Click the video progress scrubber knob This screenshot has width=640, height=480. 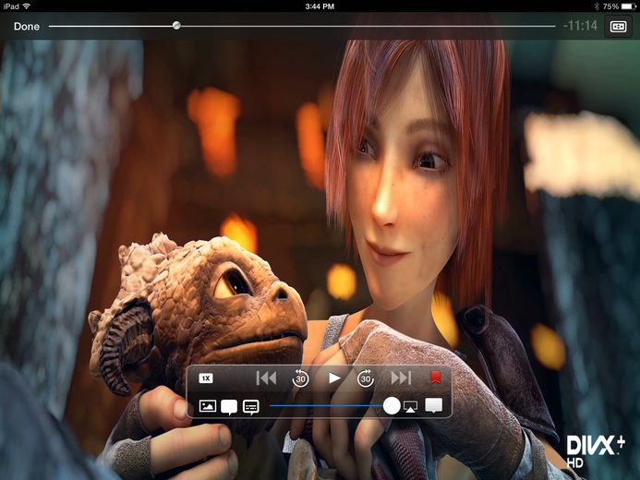pyautogui.click(x=176, y=26)
